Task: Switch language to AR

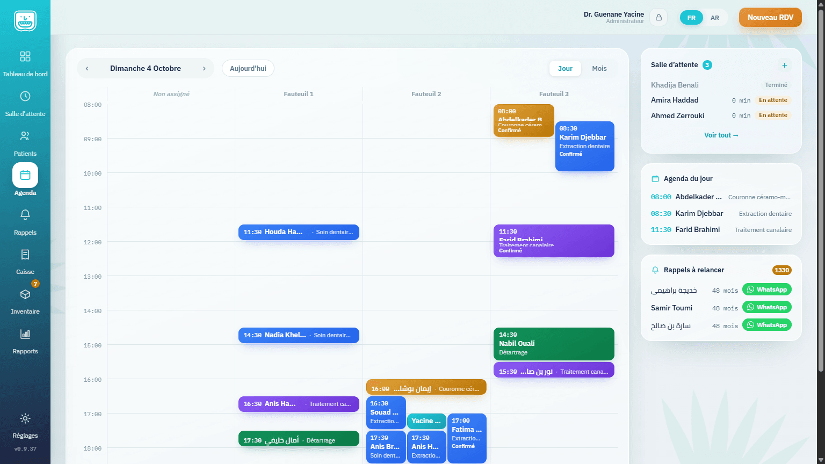Action: click(x=715, y=18)
